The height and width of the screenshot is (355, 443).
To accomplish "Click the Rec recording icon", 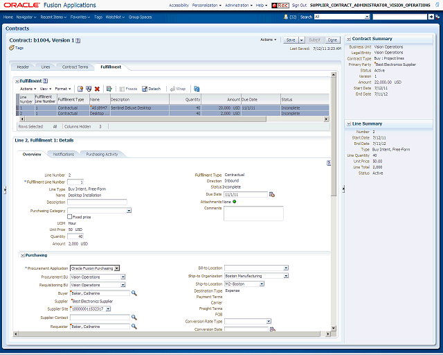I will 280,6.
